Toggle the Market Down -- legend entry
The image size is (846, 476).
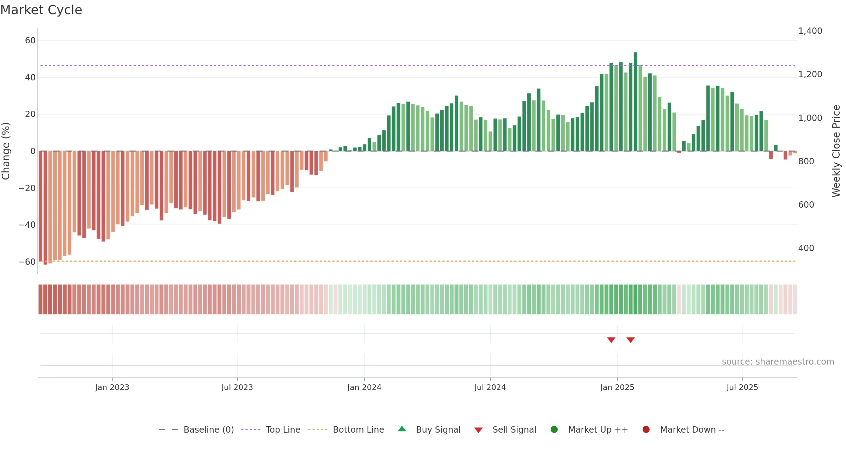click(683, 429)
